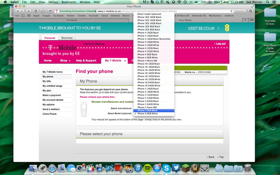Go back using Safari's back arrow

pos(17,11)
